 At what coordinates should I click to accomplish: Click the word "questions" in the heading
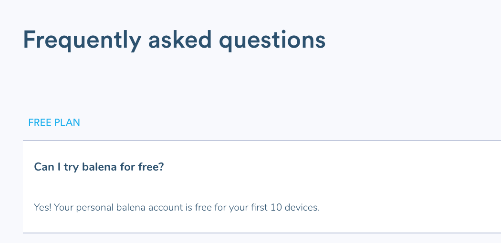pos(272,40)
